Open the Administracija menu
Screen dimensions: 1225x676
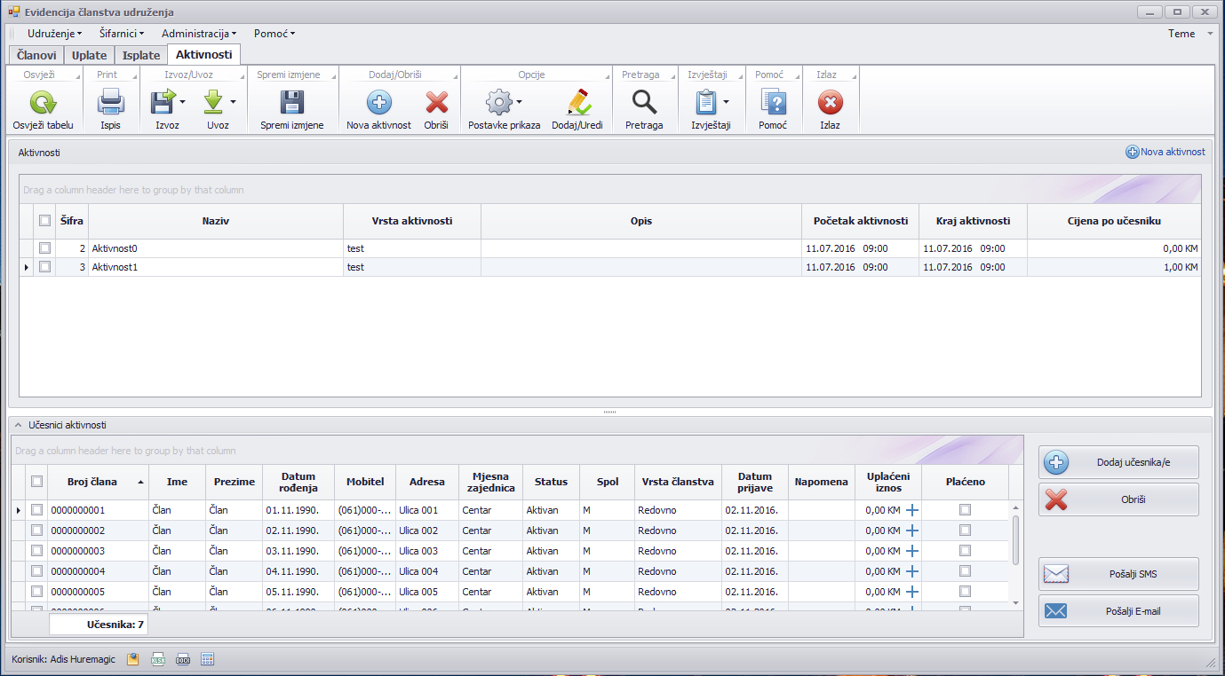coord(199,34)
